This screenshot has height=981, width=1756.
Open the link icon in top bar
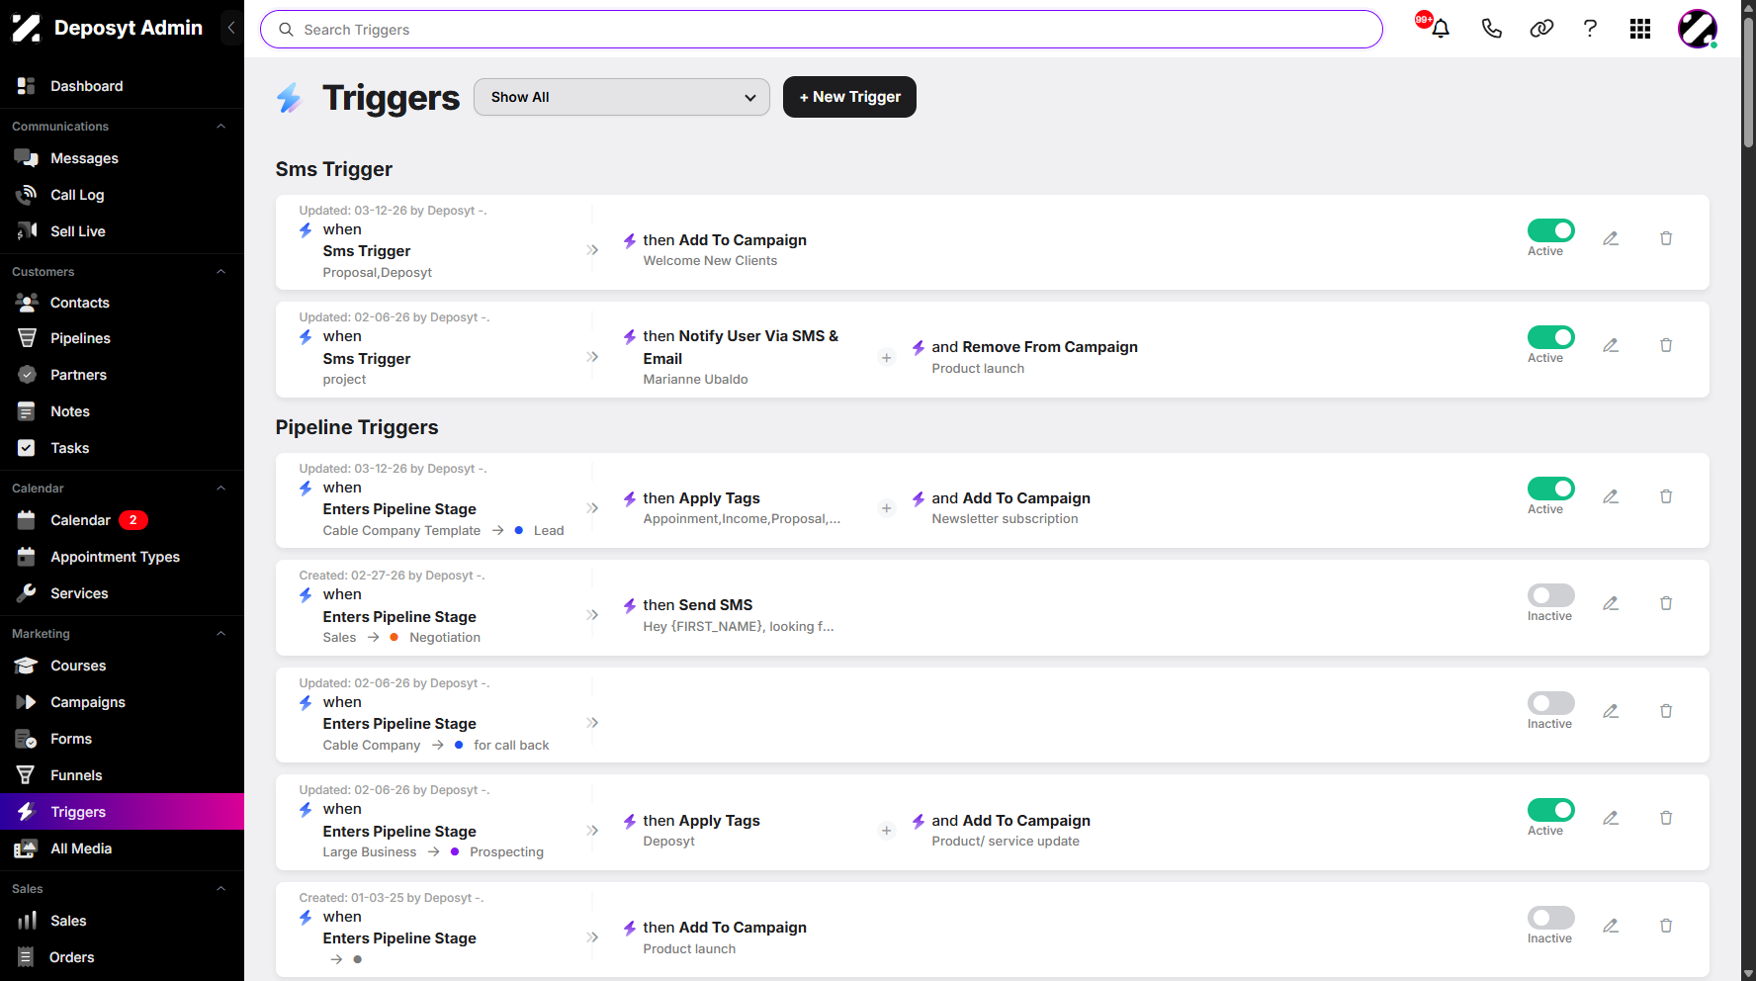pos(1541,29)
